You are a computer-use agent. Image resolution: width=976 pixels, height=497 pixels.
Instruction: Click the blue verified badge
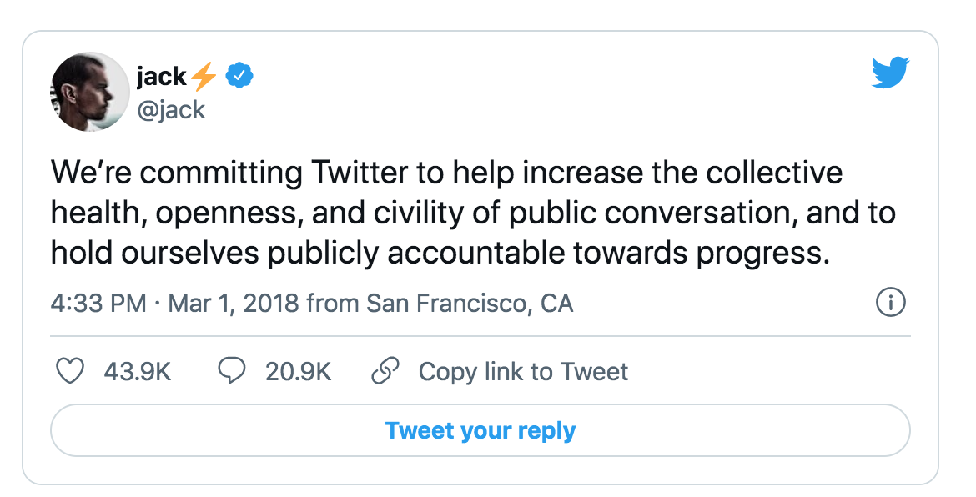click(239, 76)
